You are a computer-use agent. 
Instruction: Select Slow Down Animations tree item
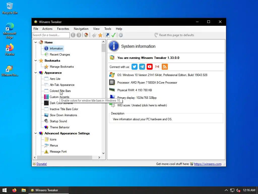pyautogui.click(x=63, y=115)
